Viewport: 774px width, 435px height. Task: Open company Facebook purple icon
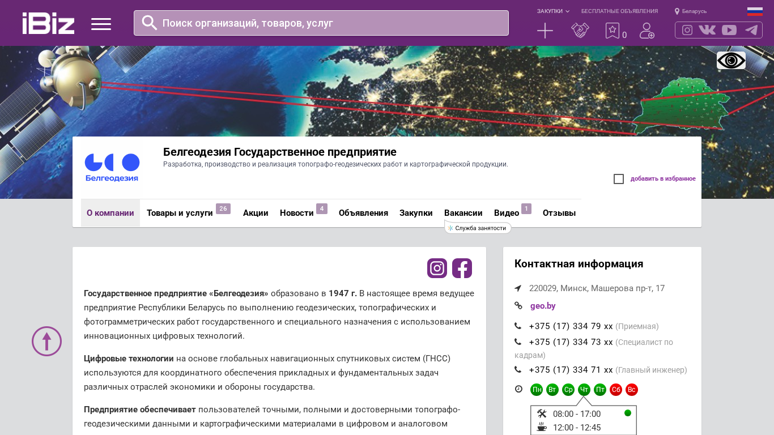tap(462, 268)
